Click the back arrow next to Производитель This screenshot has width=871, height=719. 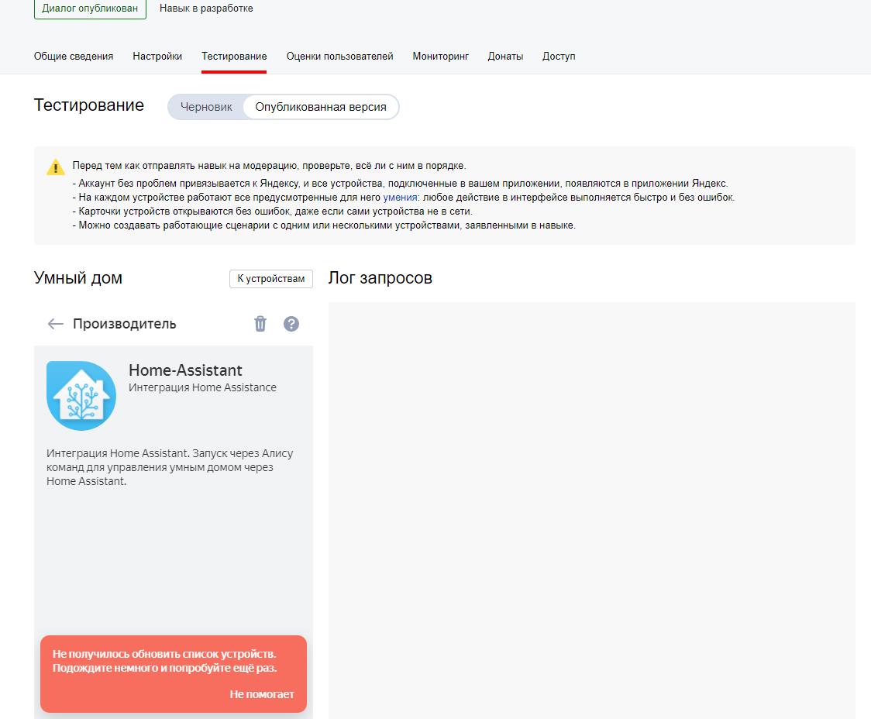pyautogui.click(x=55, y=324)
